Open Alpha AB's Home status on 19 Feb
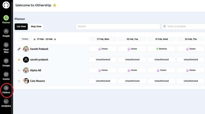Image resolution: width=205 pixels, height=114 pixels. coord(161,70)
